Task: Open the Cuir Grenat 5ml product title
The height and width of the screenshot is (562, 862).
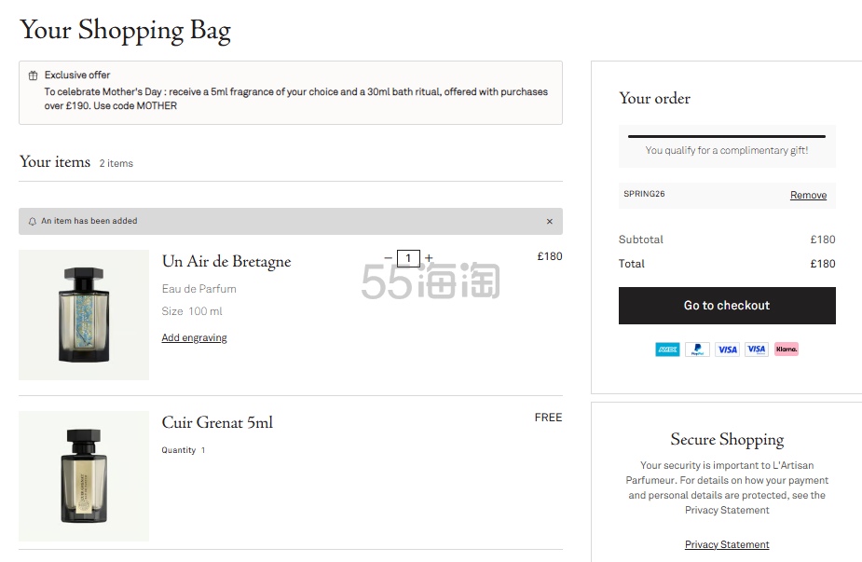Action: click(217, 423)
